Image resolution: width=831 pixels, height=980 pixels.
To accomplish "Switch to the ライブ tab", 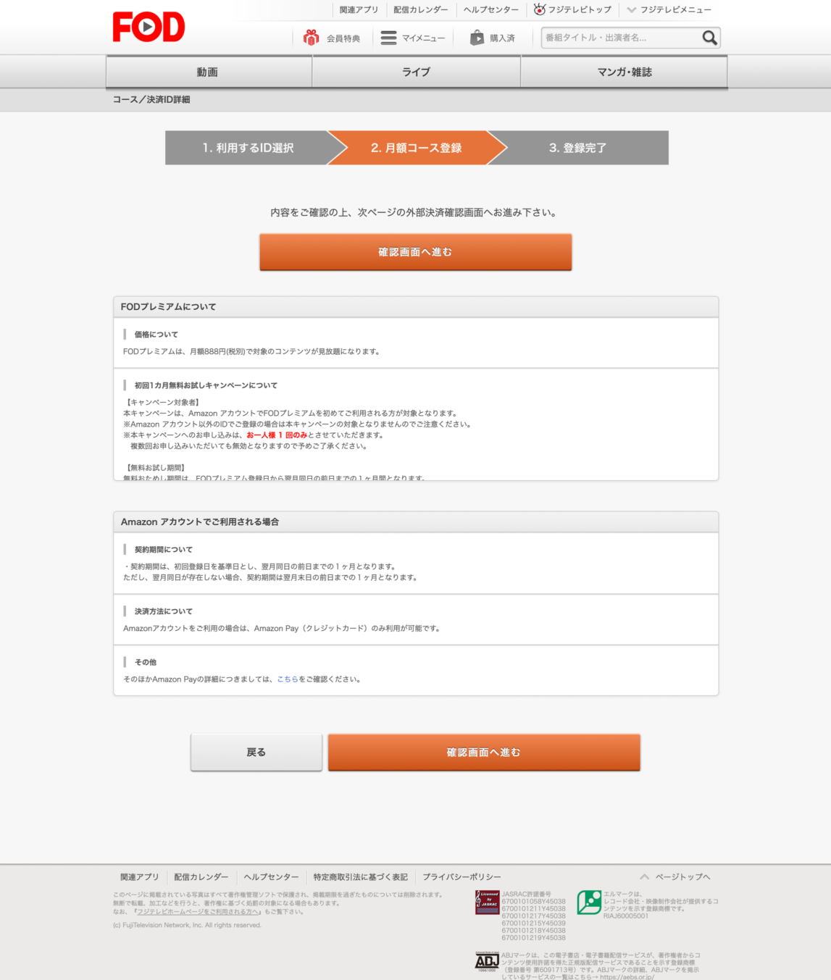I will [x=416, y=72].
